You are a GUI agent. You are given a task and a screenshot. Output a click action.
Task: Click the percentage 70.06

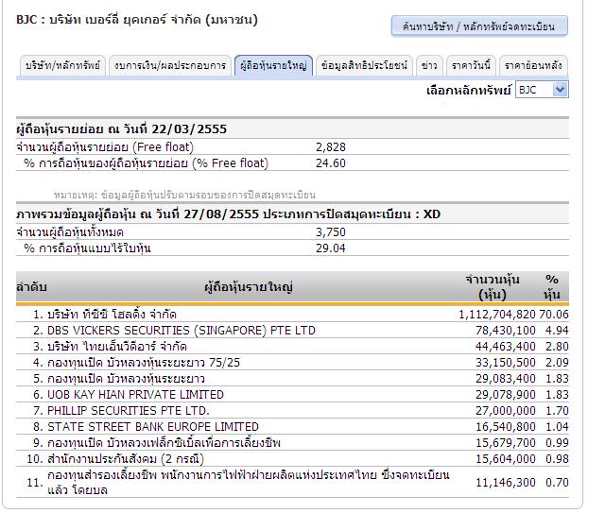point(554,315)
